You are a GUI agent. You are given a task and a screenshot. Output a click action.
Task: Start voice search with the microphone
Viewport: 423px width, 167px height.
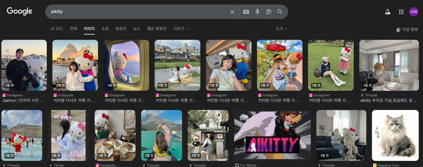pyautogui.click(x=257, y=12)
